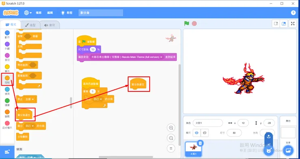
Task: Click the repeat count 5 in script
Action: (x=92, y=91)
